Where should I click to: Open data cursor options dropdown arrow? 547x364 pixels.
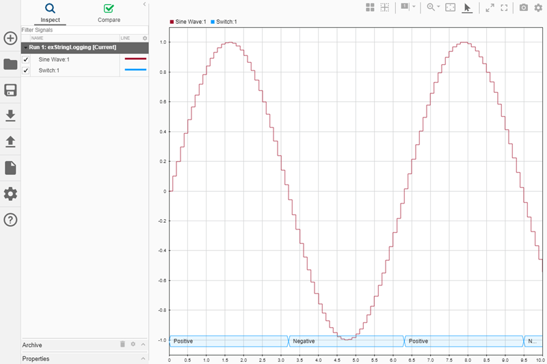point(414,7)
